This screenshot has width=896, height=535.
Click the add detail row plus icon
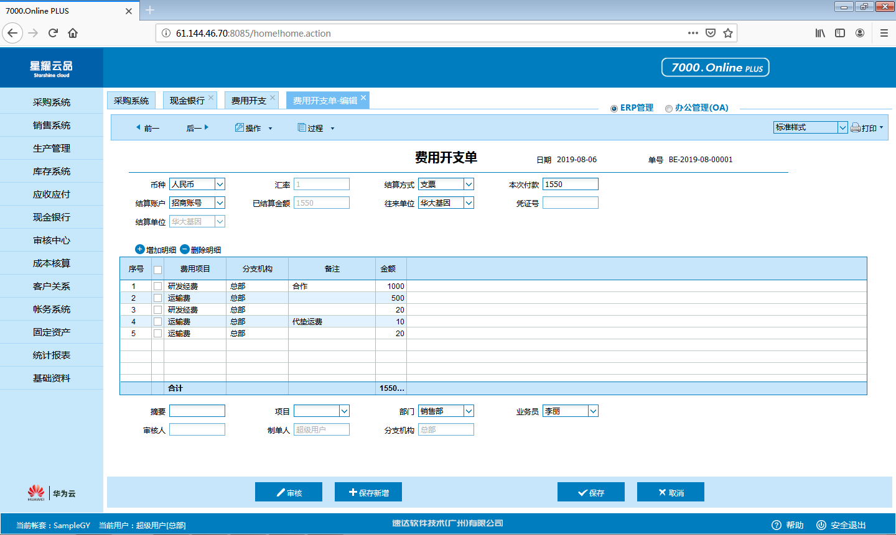(139, 249)
